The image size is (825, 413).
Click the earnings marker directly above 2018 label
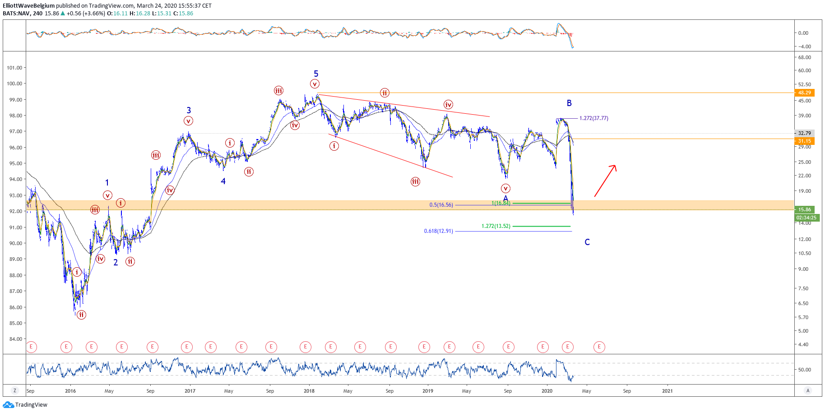(306, 347)
